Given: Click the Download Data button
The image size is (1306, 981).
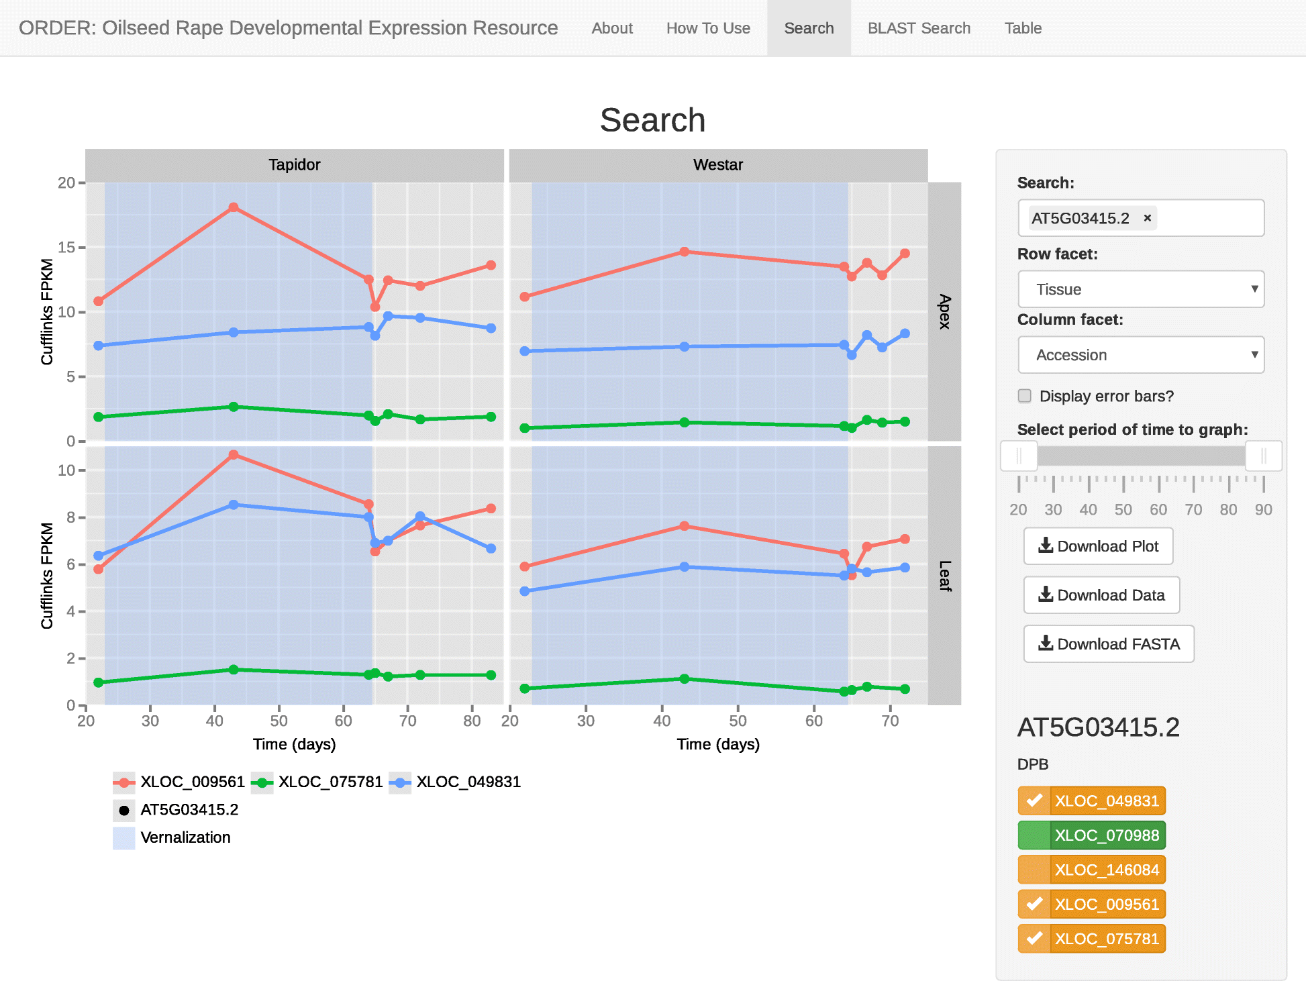Looking at the screenshot, I should pos(1101,595).
